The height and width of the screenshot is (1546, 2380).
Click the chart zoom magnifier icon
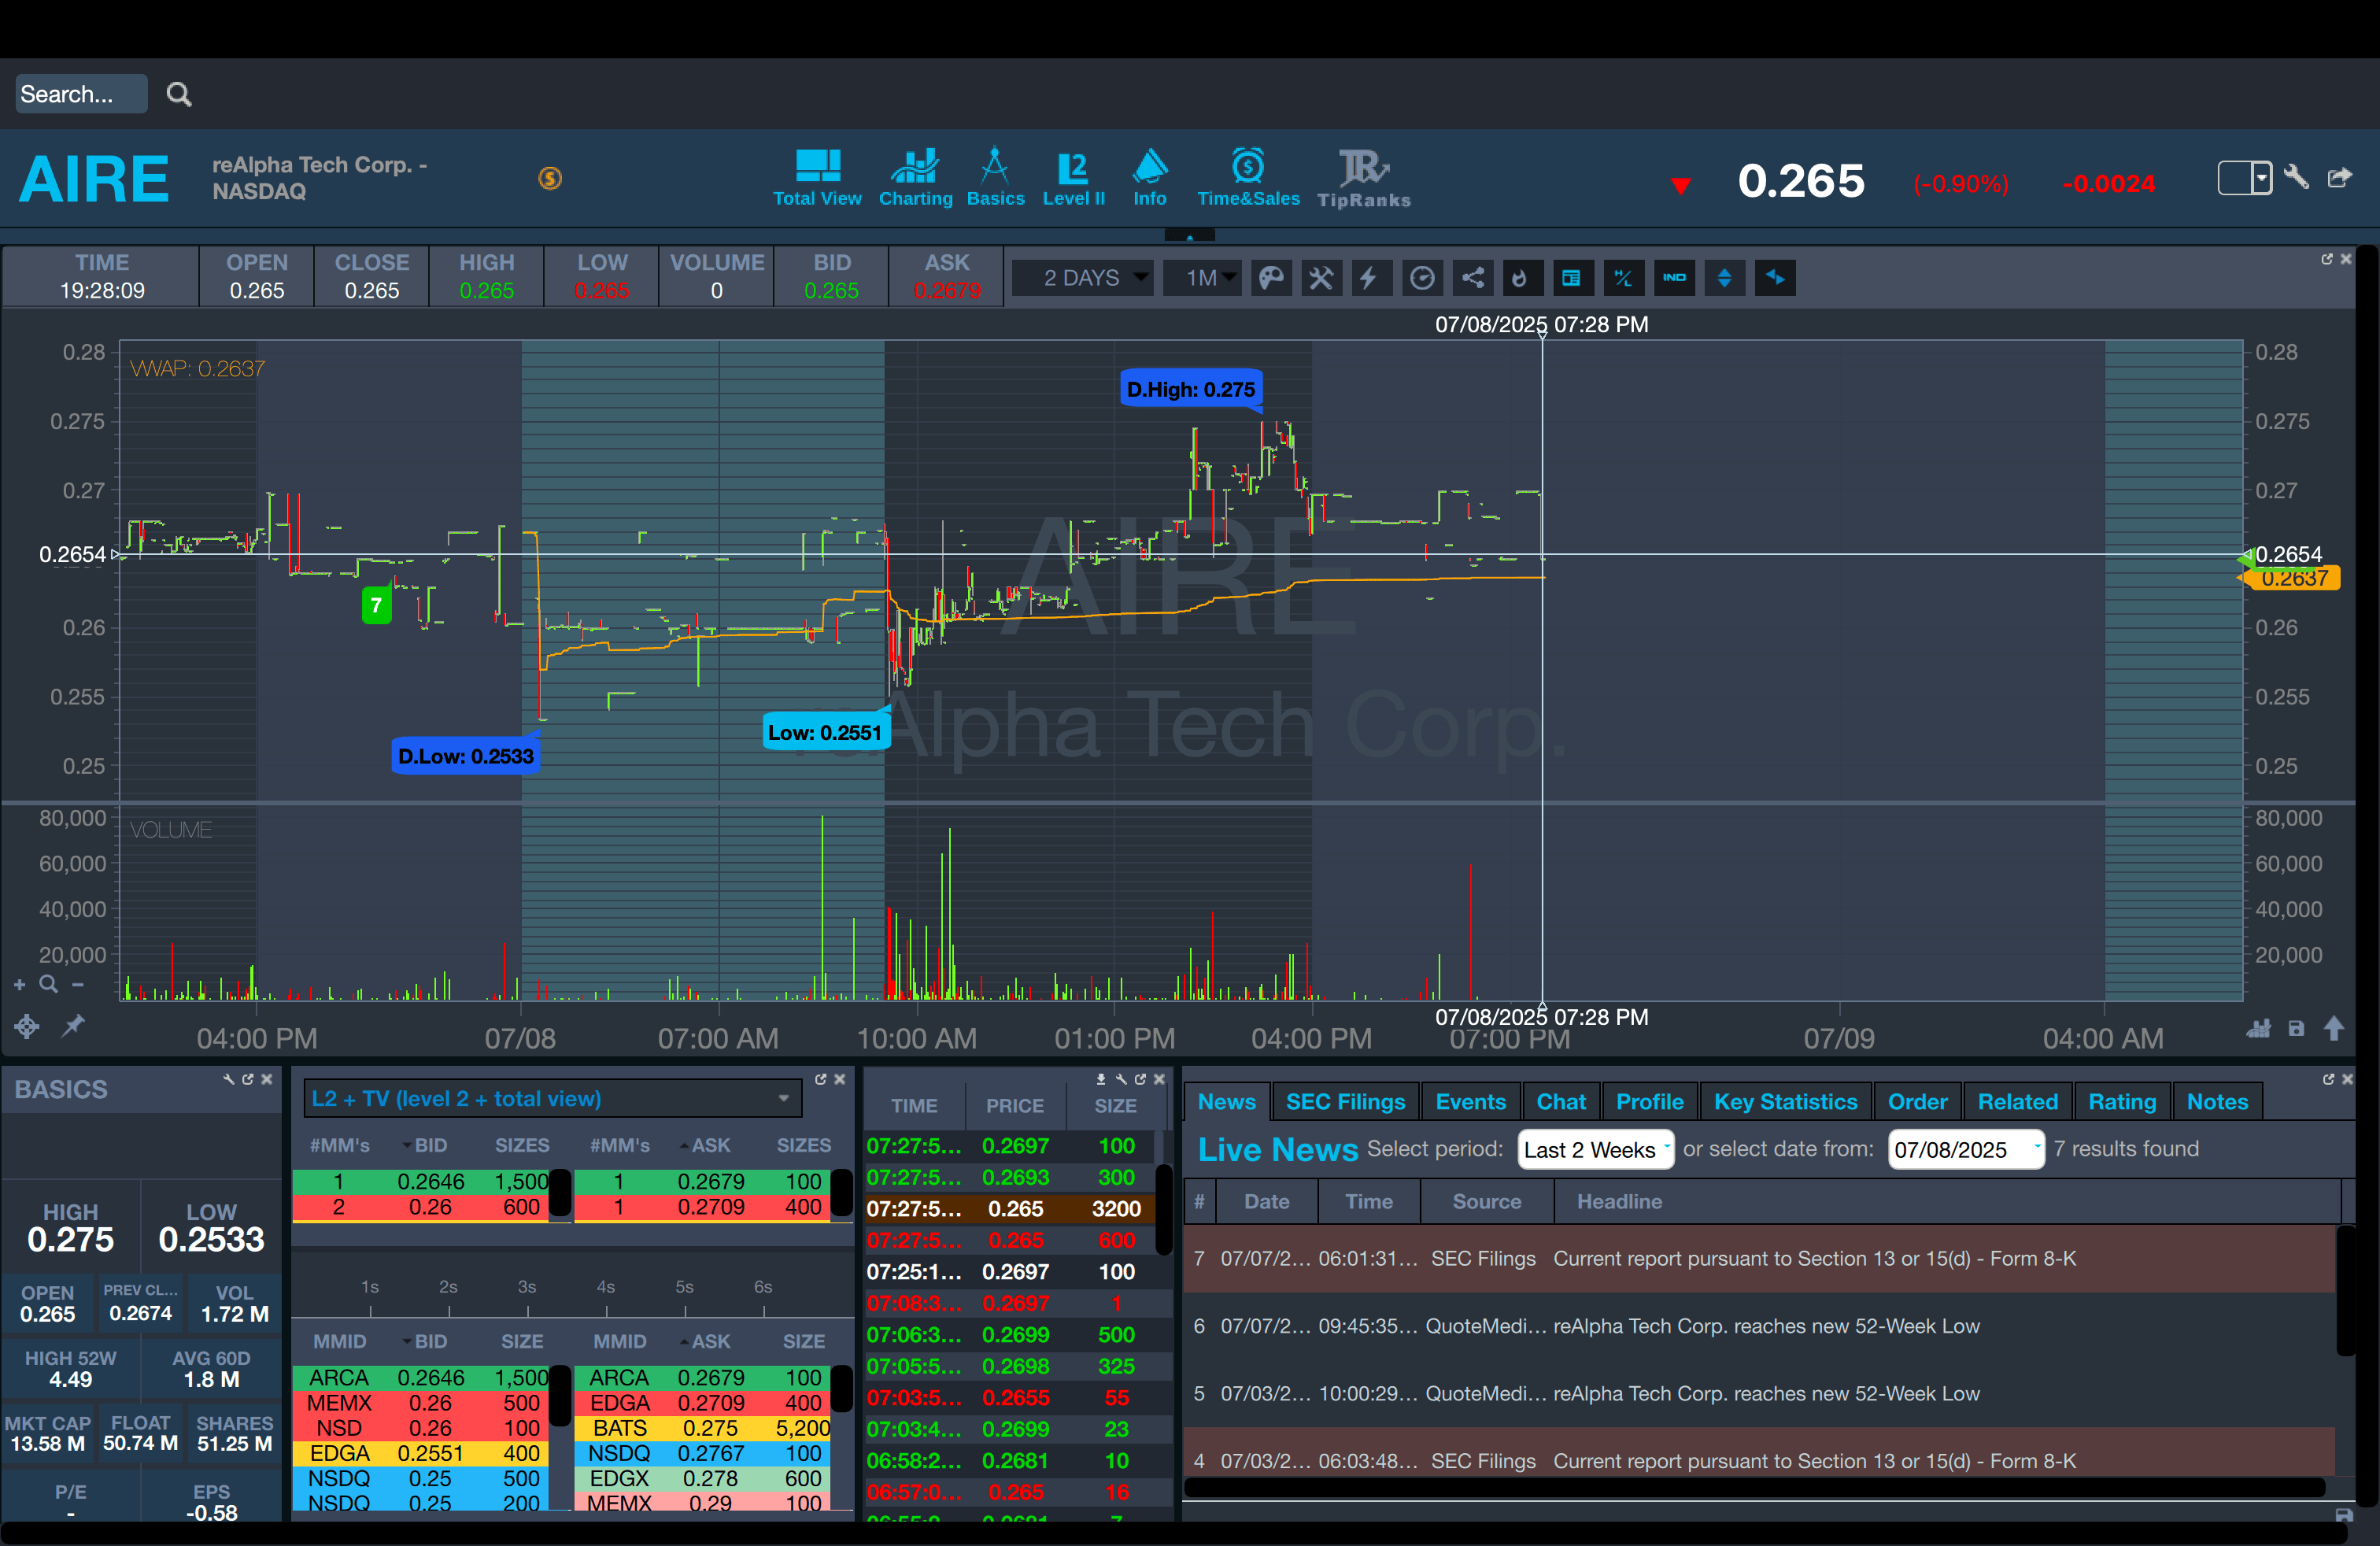[x=48, y=984]
